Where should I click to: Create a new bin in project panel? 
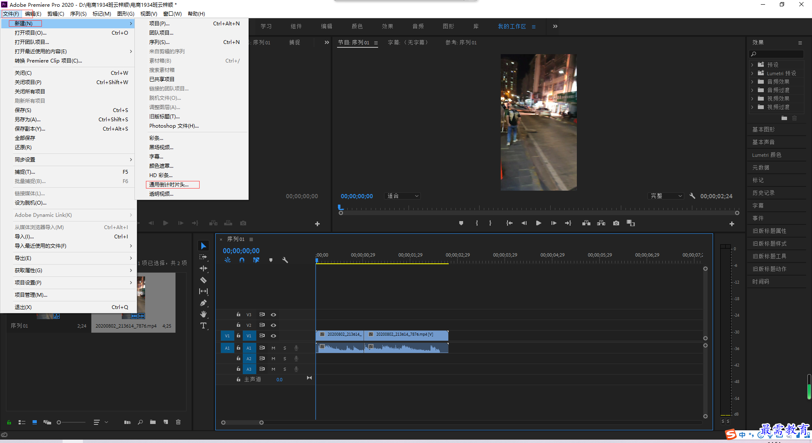[153, 422]
